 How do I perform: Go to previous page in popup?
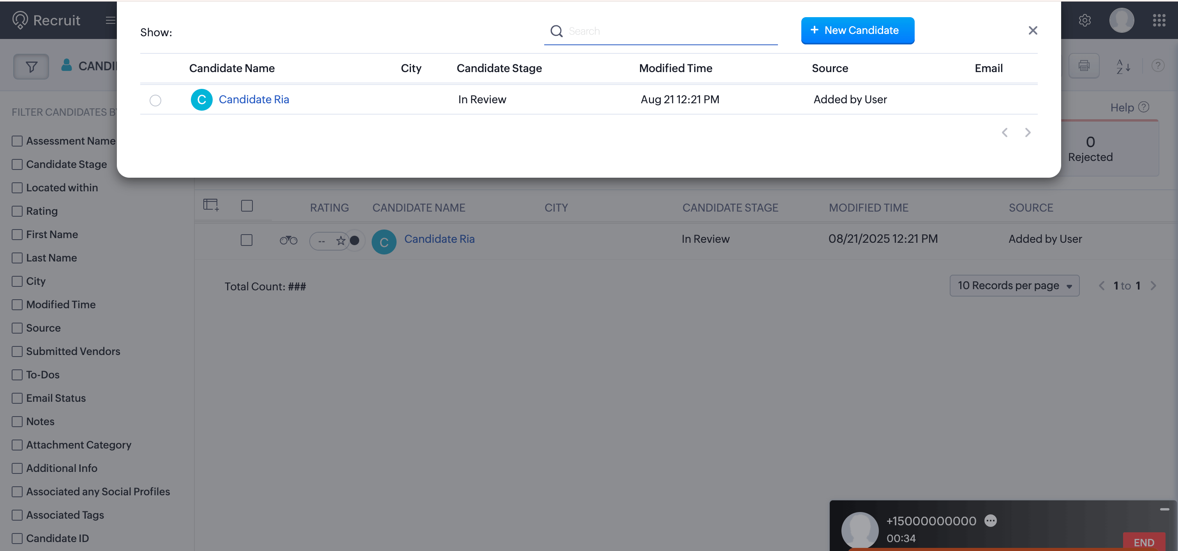coord(1004,132)
